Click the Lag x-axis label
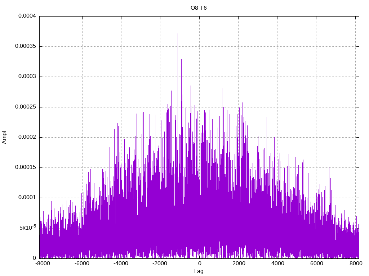Image resolution: width=369 pixels, height=276 pixels. pos(199,271)
